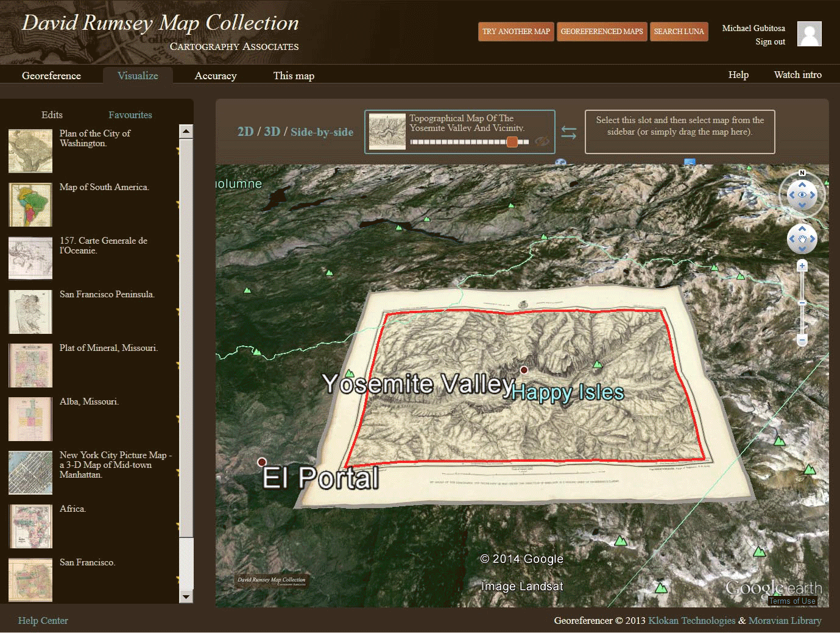The image size is (840, 633).
Task: Switch to Side-by-side view mode
Action: click(x=322, y=132)
